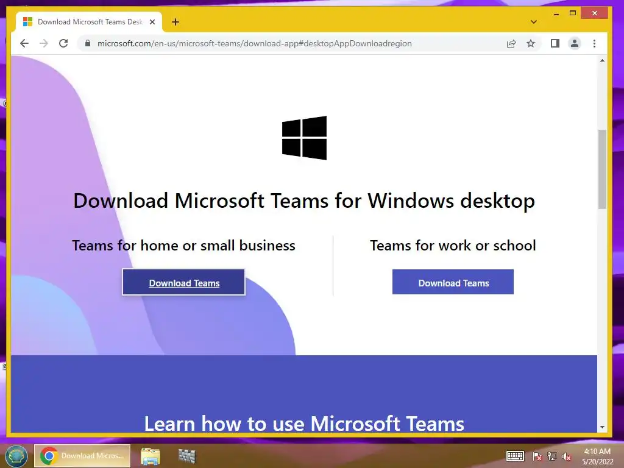Open a new tab with plus button
This screenshot has width=624, height=468.
tap(175, 22)
